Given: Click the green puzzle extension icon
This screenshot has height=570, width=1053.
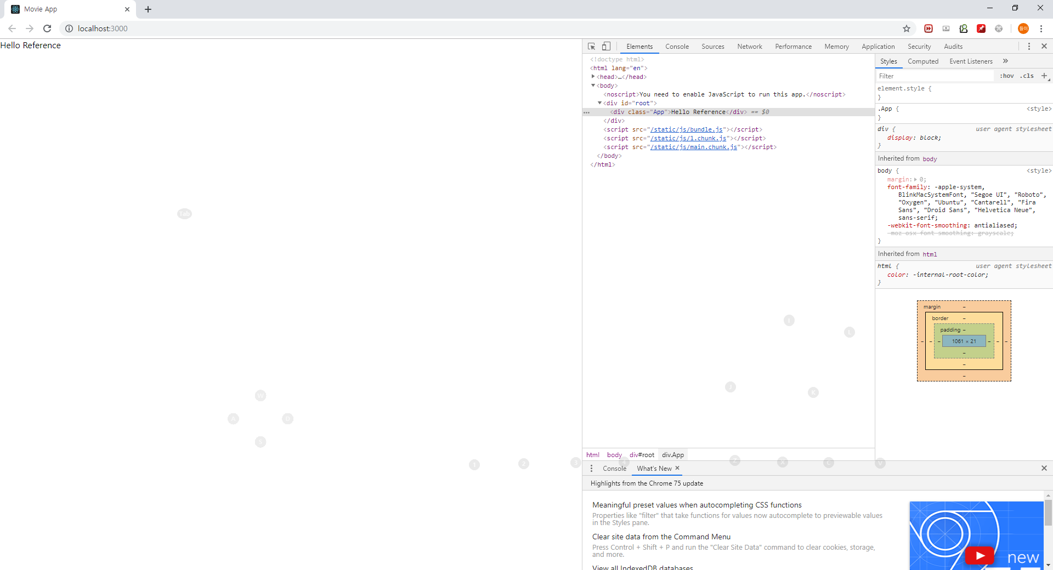Looking at the screenshot, I should click(964, 29).
